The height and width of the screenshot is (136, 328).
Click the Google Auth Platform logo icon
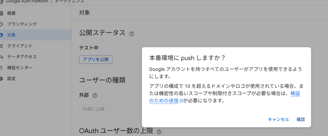2,1
